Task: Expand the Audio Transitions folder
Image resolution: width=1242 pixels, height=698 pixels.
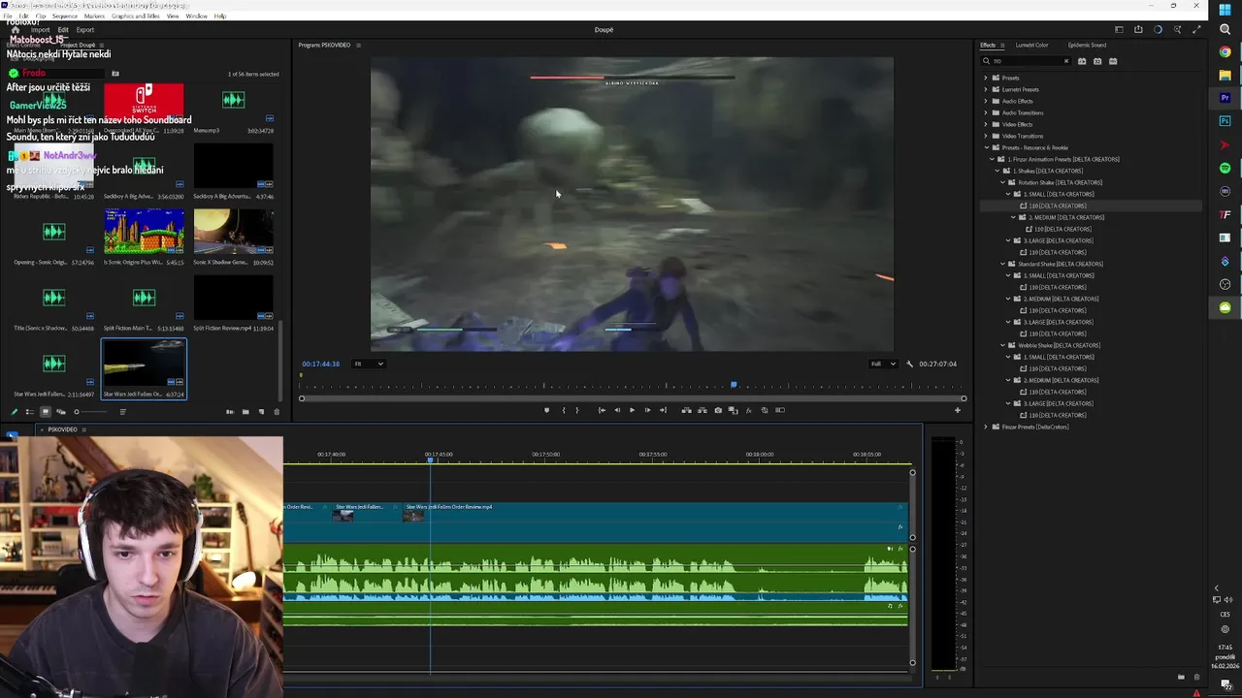Action: tap(986, 112)
